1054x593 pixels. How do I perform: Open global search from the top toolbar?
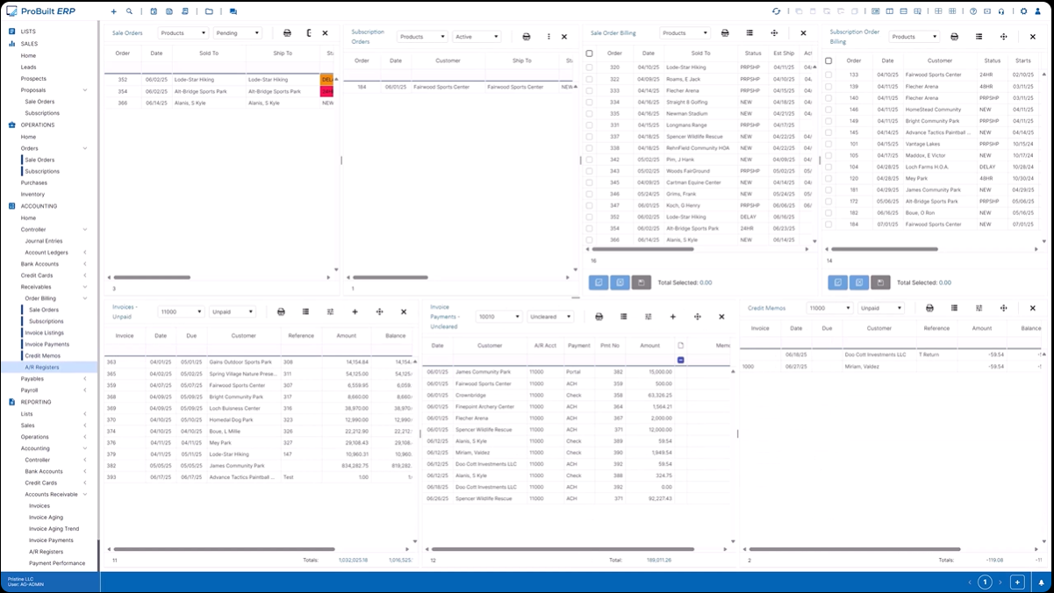point(128,11)
